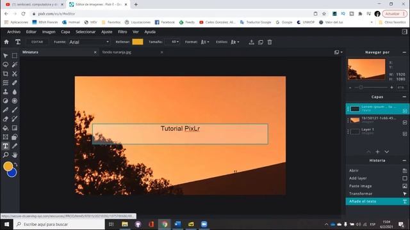Select the Transformar history step
410x230 pixels.
click(377, 194)
